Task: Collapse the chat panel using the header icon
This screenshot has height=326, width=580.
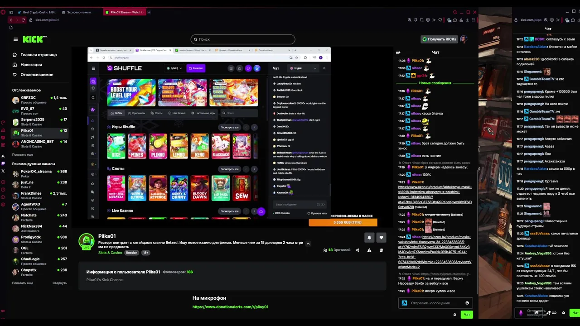Action: coord(398,53)
